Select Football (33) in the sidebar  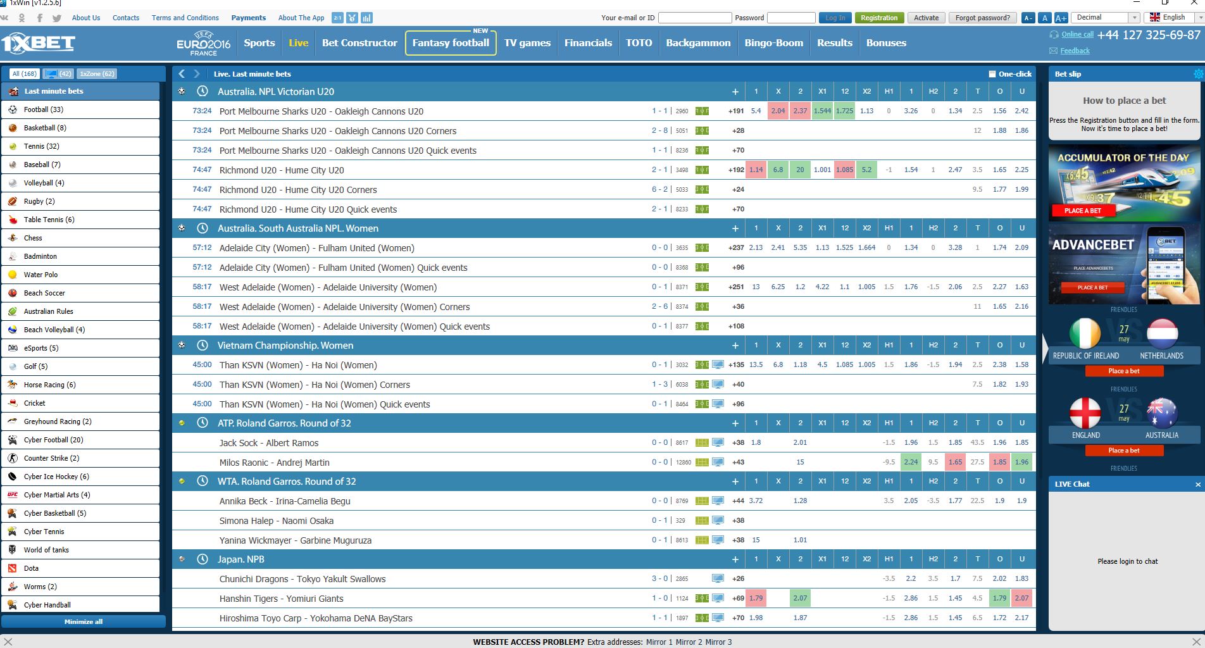[x=80, y=109]
